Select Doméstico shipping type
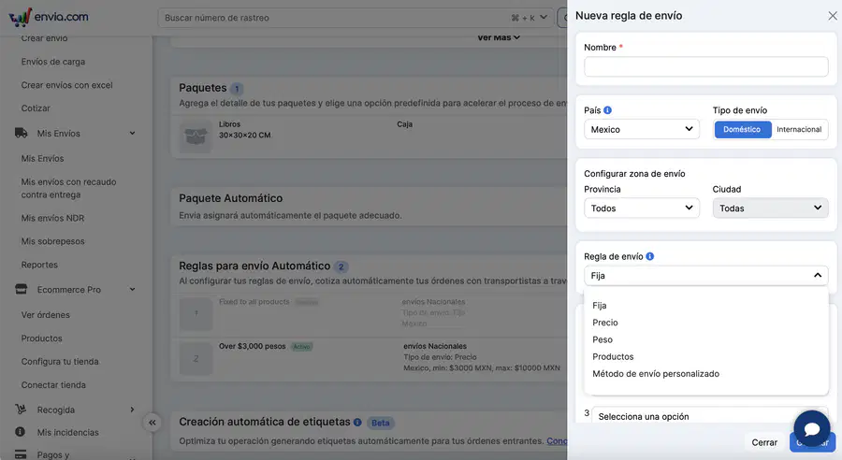 (742, 129)
